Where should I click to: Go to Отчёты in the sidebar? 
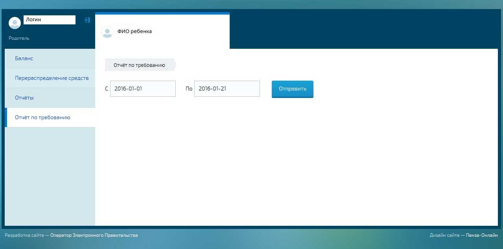pos(24,98)
